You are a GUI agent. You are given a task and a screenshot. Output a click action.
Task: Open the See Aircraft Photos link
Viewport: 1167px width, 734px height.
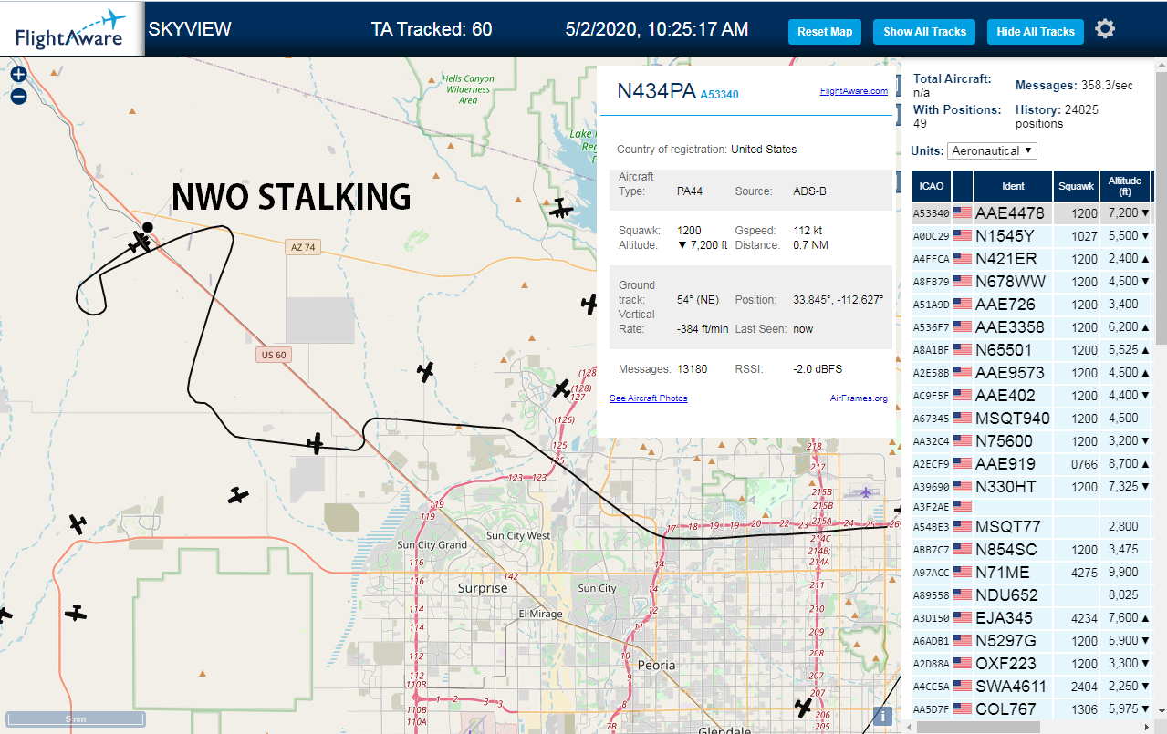tap(648, 398)
